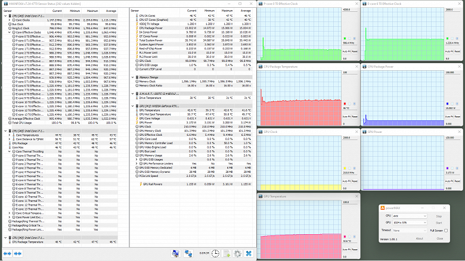Expand the Core Clocks row

(10, 20)
